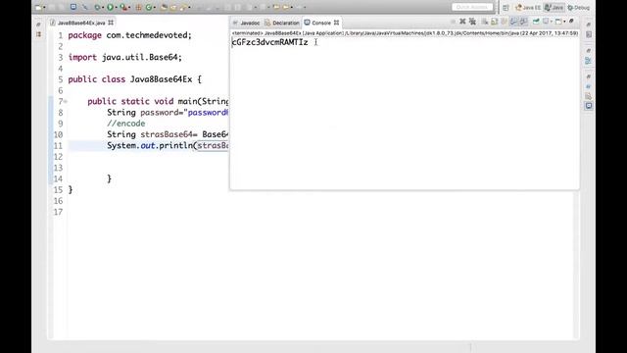Click the New file toolbar icon
The width and height of the screenshot is (627, 353).
pos(38,7)
